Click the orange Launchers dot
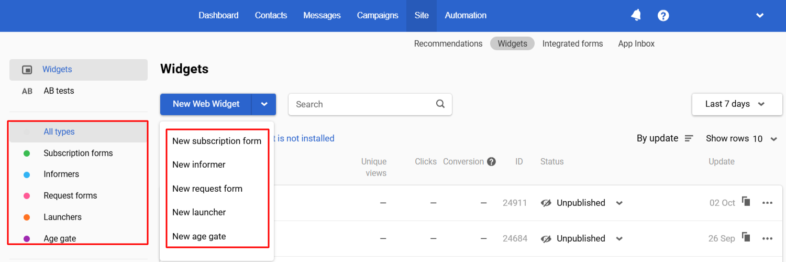786x262 pixels. tap(27, 217)
